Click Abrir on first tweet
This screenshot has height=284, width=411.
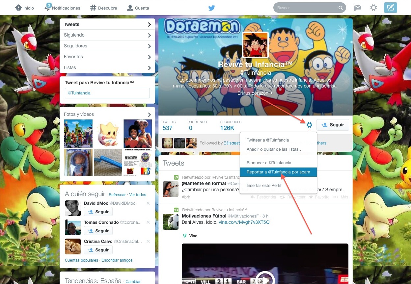(186, 197)
